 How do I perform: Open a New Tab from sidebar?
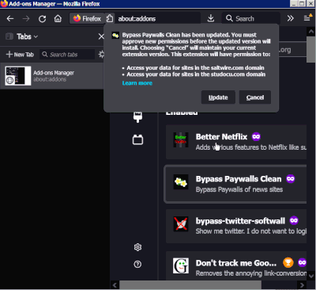[20, 55]
